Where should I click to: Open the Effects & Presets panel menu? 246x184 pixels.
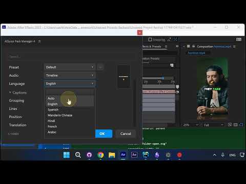(166, 47)
